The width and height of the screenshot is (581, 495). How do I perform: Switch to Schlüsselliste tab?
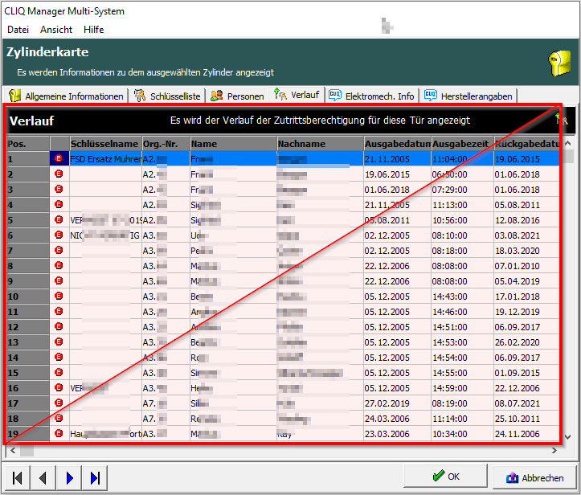click(167, 96)
